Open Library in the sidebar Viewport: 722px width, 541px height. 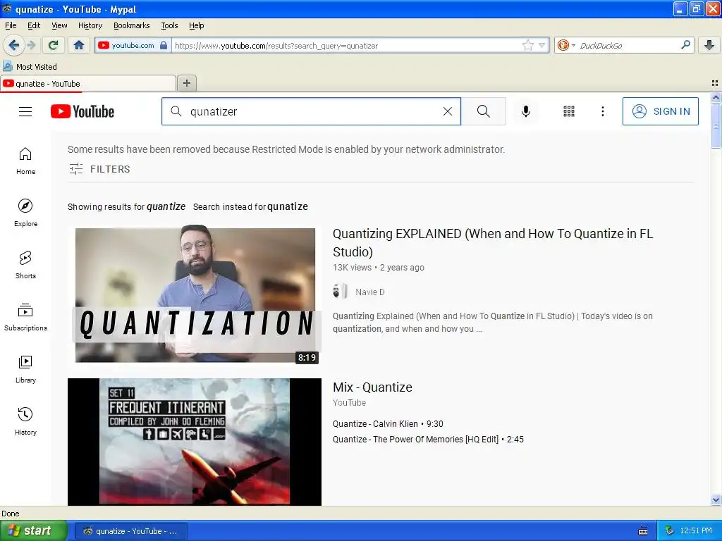tap(26, 369)
